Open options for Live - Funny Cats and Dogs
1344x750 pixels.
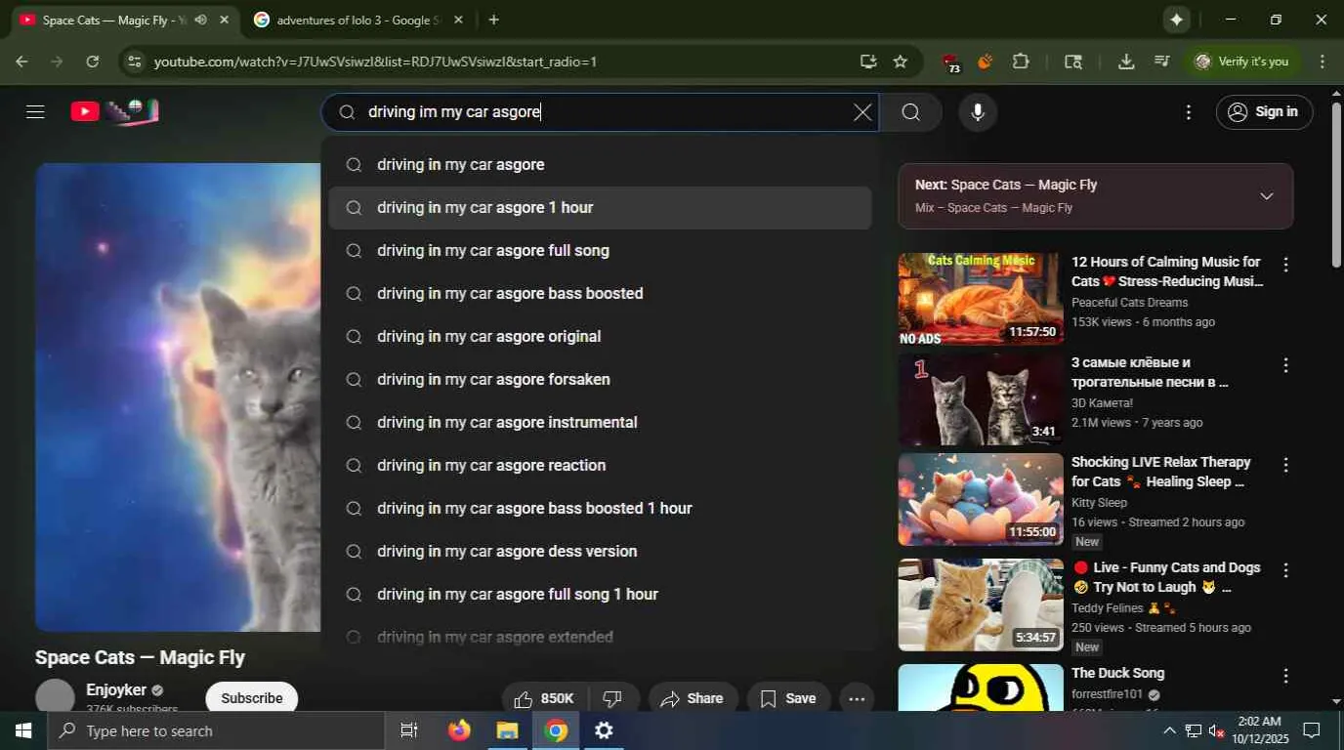pos(1285,570)
